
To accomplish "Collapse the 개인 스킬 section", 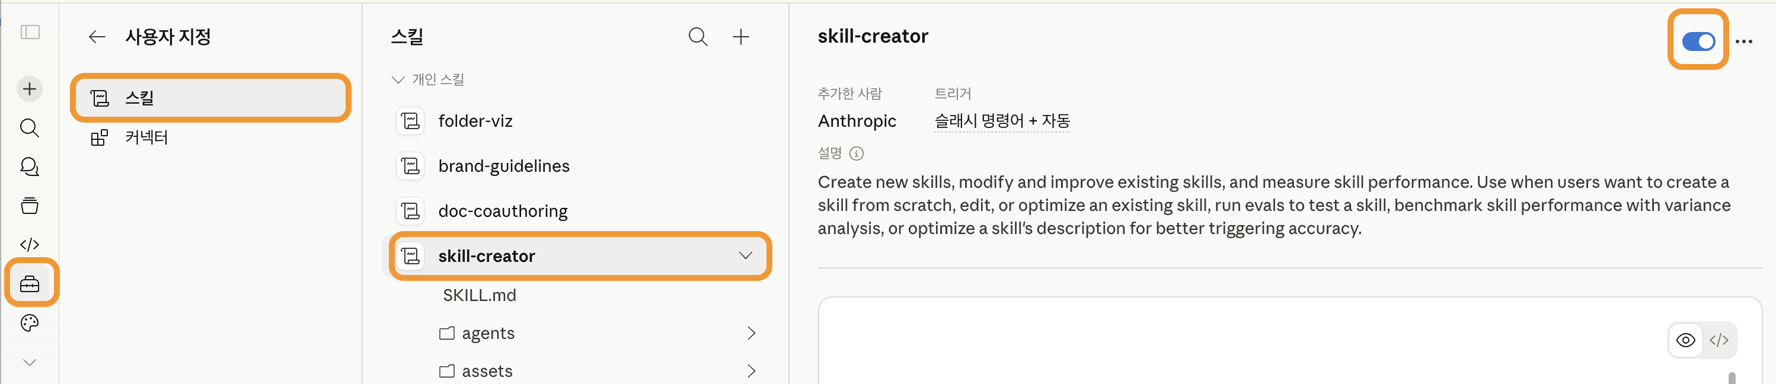I will click(x=398, y=80).
